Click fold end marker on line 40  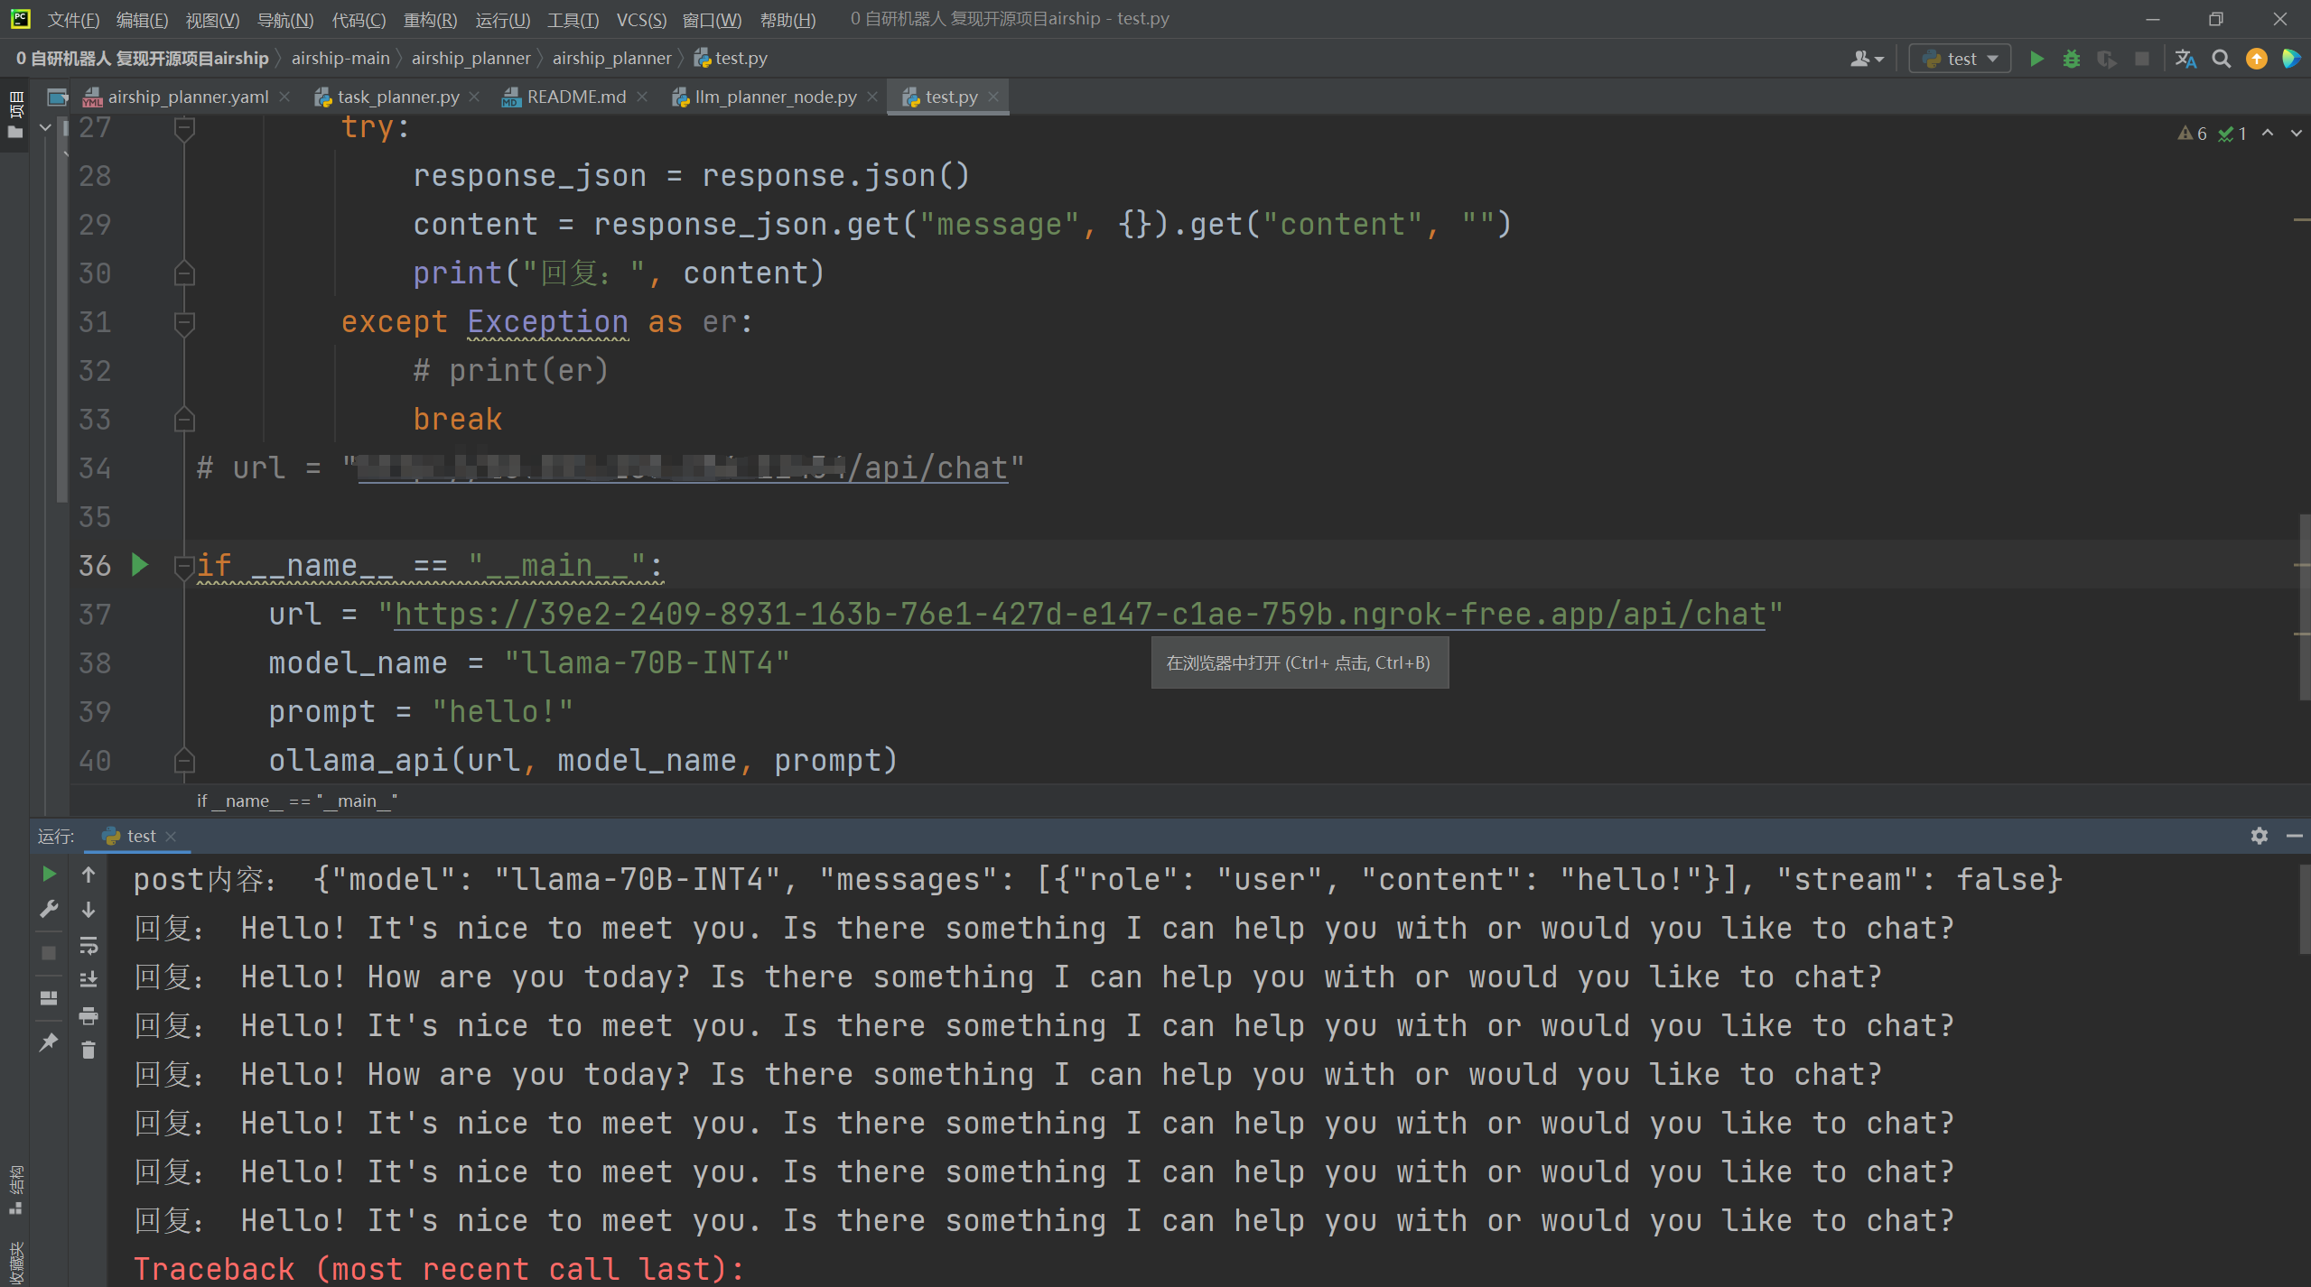(x=184, y=760)
